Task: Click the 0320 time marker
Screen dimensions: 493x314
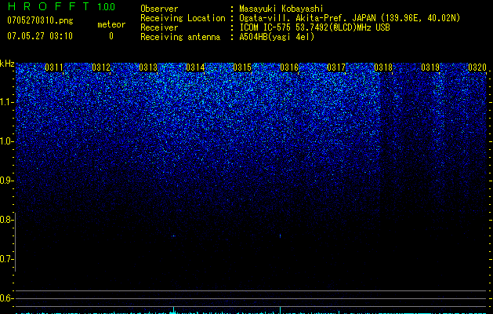Action: [477, 68]
